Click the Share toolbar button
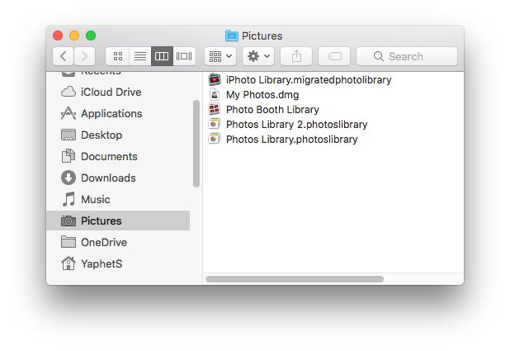The image size is (510, 351). pyautogui.click(x=296, y=56)
